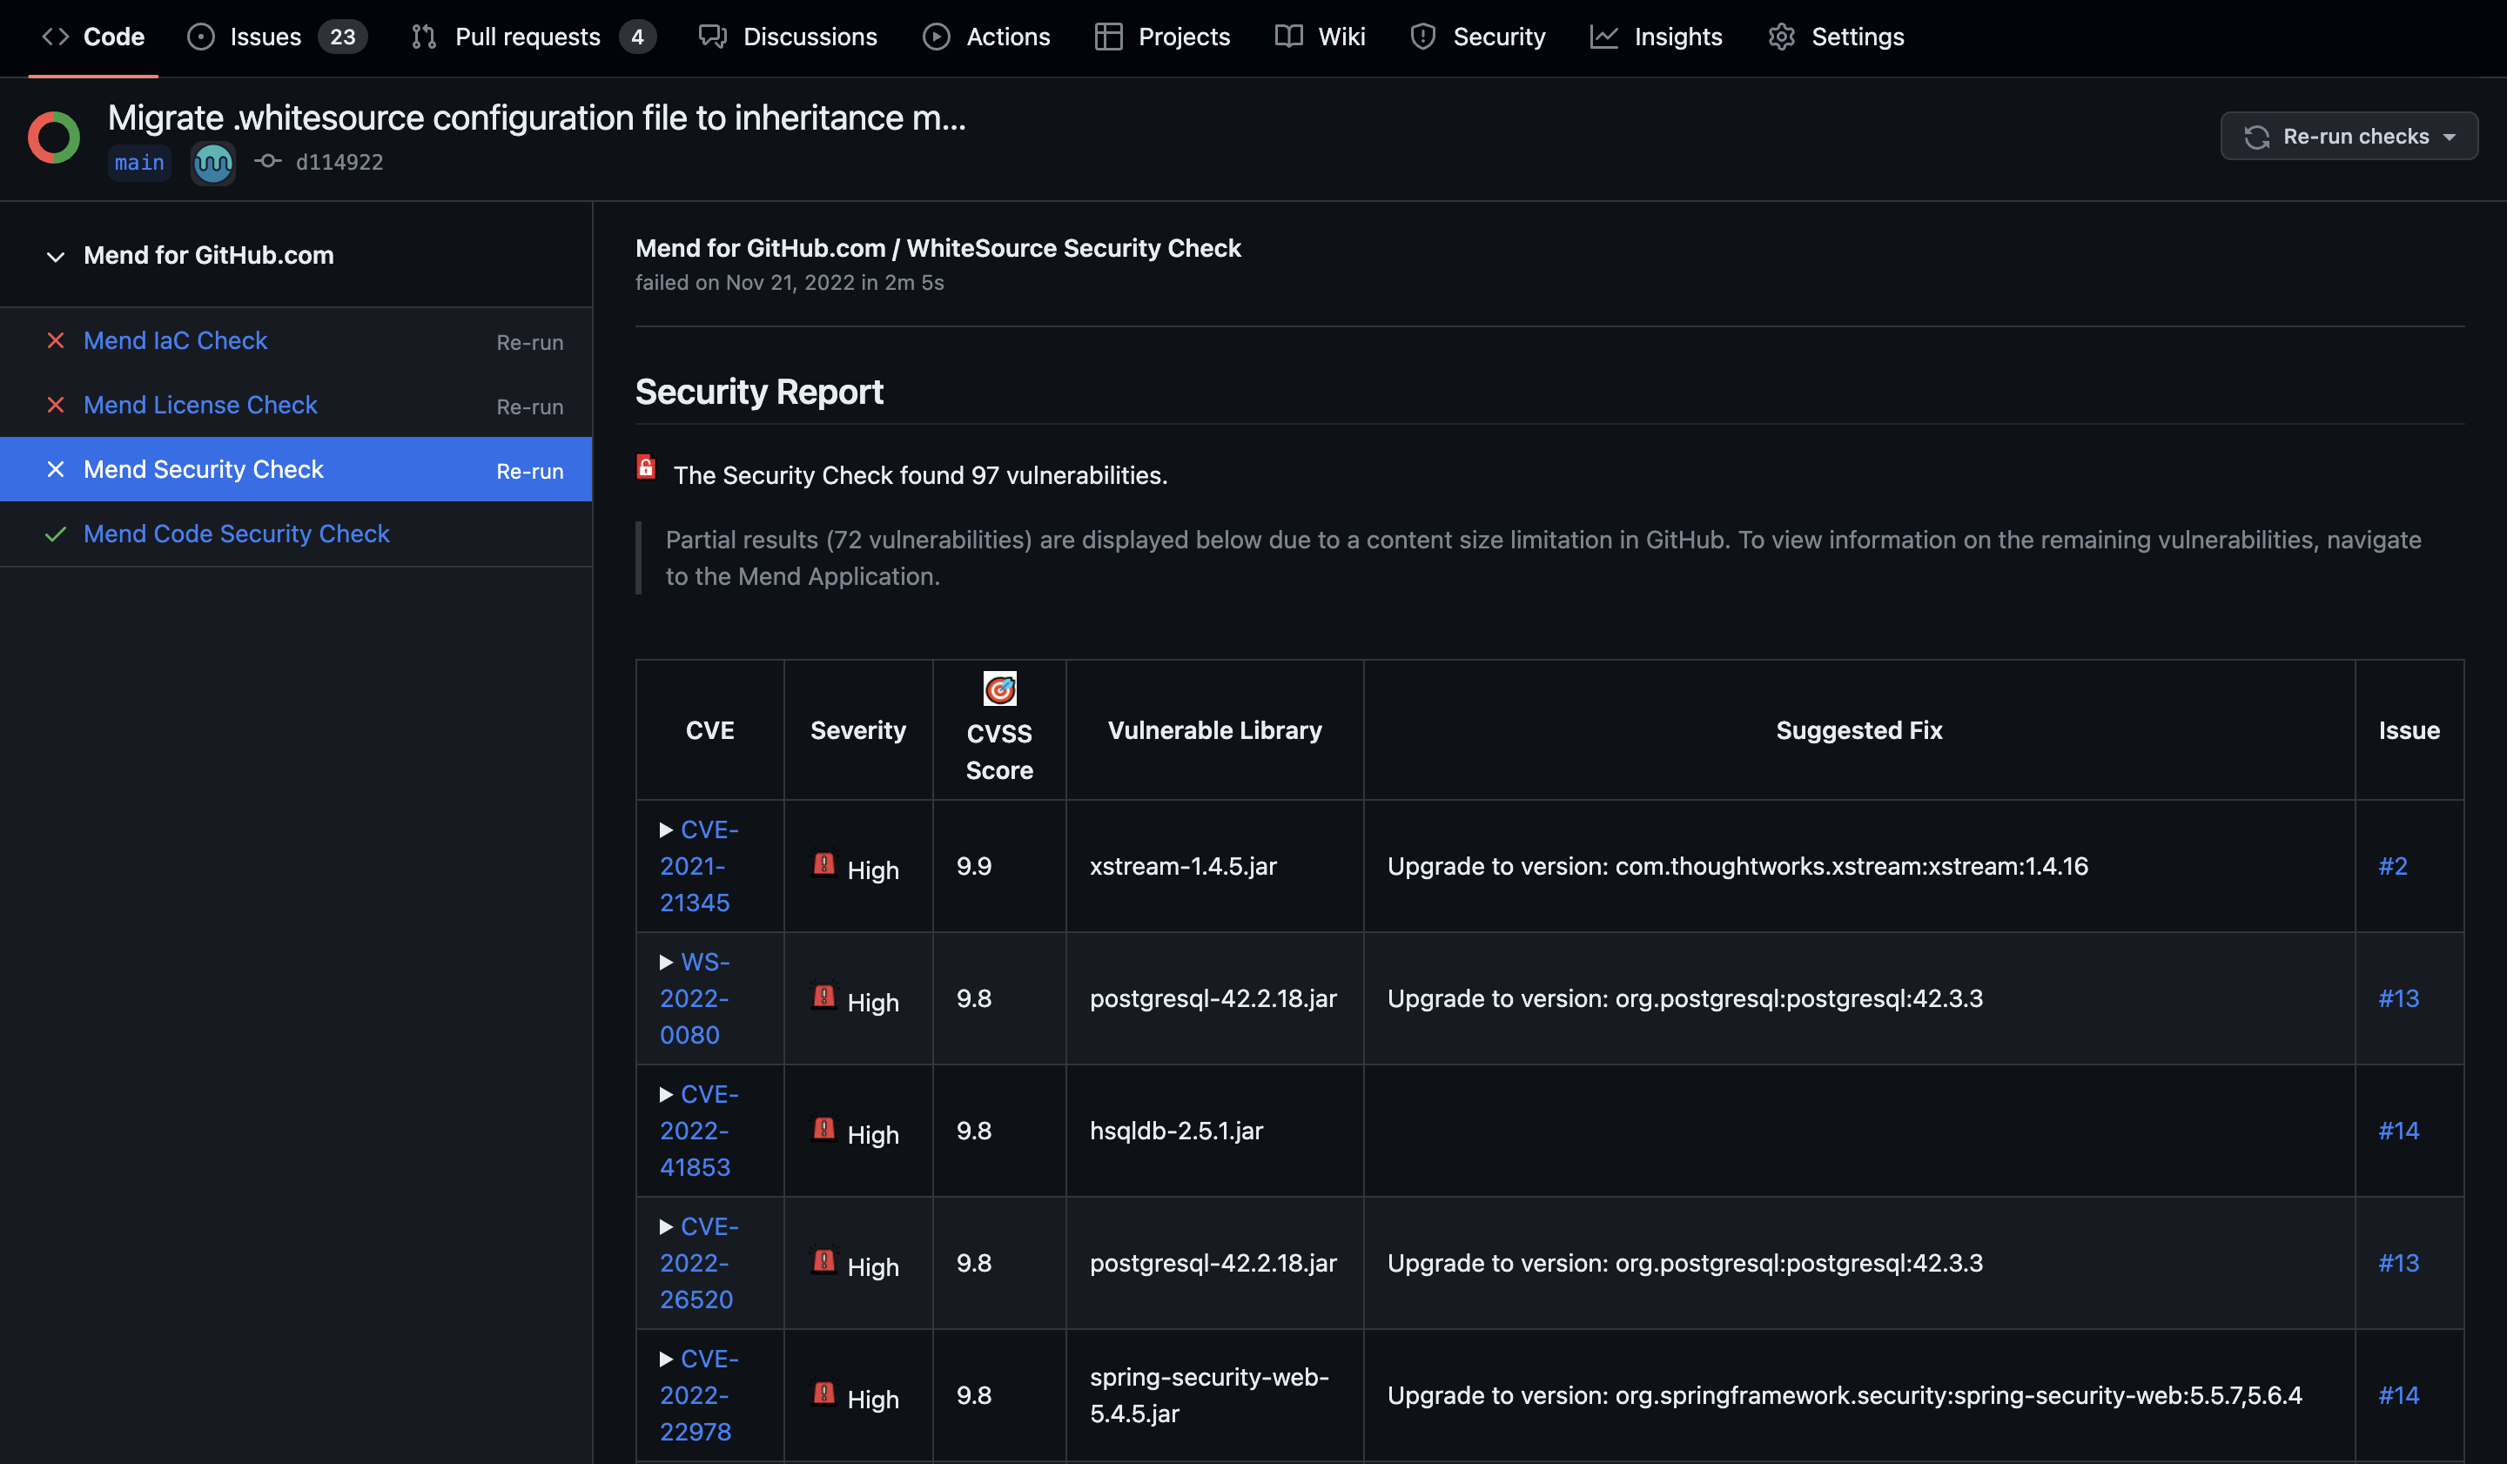Open the Actions play icon tab
Screen dimensions: 2507x1464
click(986, 37)
